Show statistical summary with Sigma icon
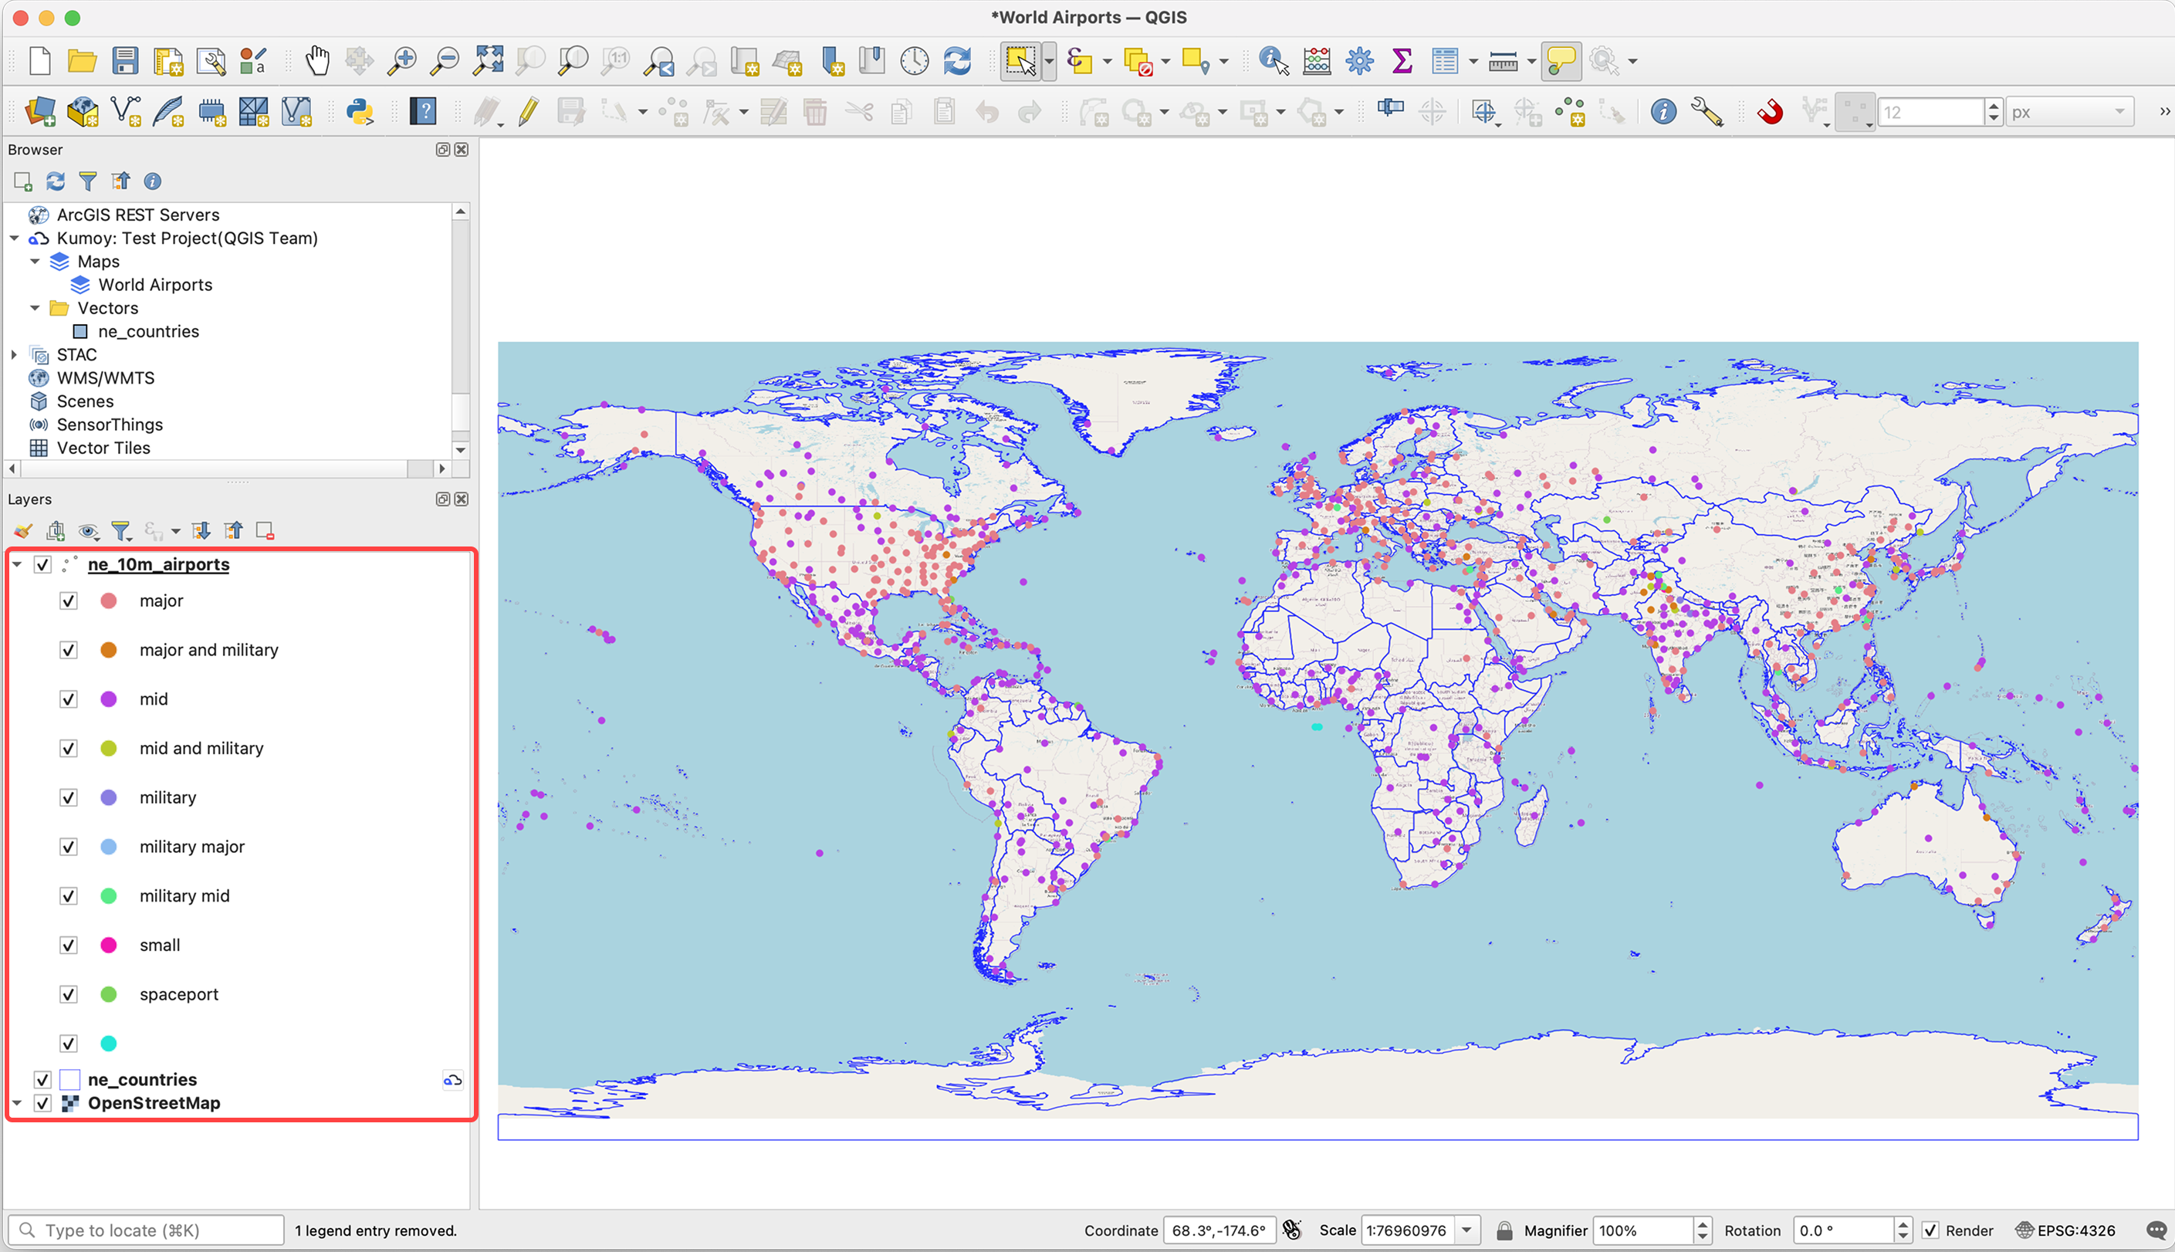The width and height of the screenshot is (2175, 1252). tap(1402, 61)
